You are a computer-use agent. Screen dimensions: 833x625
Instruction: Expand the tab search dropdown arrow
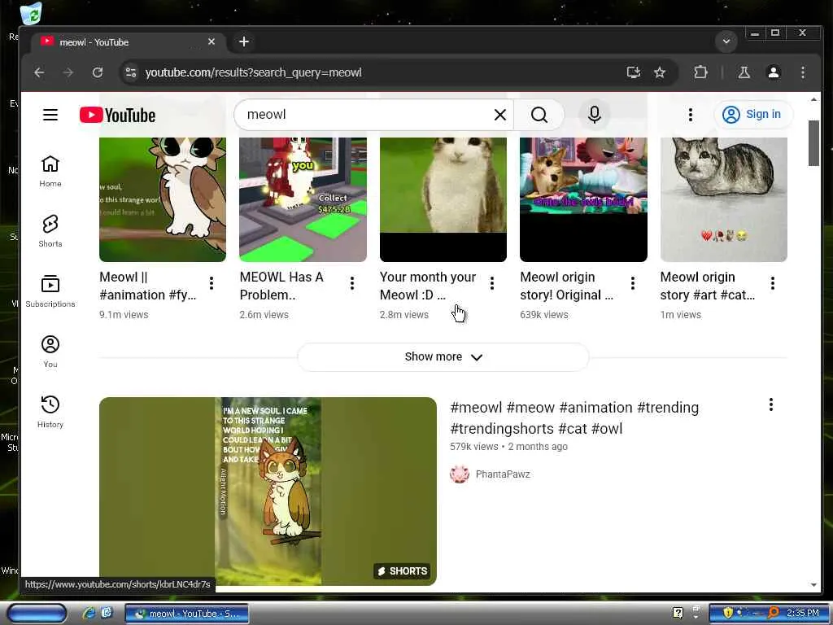pos(726,42)
